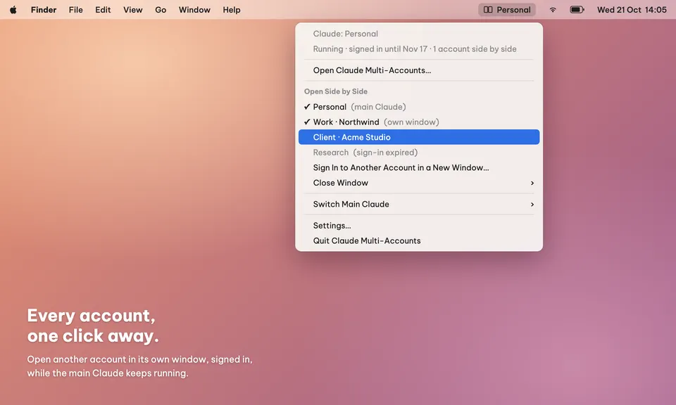Image resolution: width=676 pixels, height=405 pixels.
Task: Choose Quit Claude Multi-Accounts
Action: [419, 240]
